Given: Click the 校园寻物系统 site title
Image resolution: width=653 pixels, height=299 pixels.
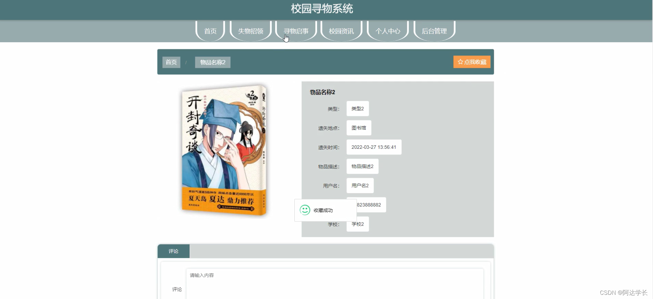Looking at the screenshot, I should click(x=322, y=8).
